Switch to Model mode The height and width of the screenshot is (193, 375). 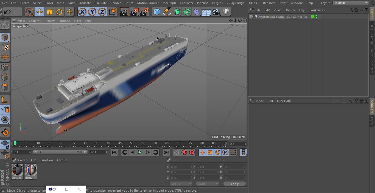point(5,37)
